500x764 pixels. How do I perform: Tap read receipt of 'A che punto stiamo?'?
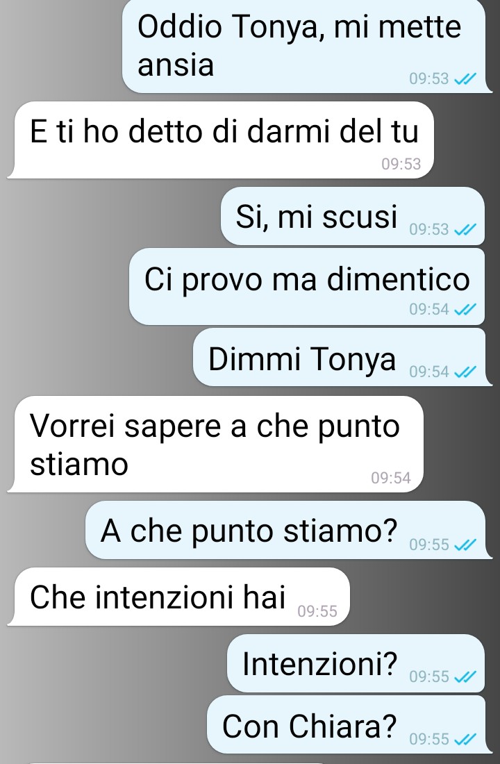pos(465,545)
